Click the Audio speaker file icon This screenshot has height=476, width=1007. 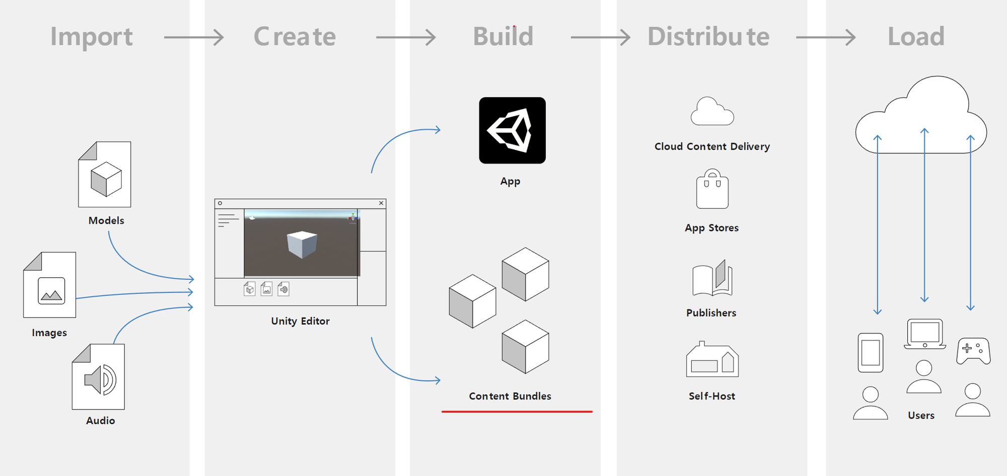click(x=98, y=377)
